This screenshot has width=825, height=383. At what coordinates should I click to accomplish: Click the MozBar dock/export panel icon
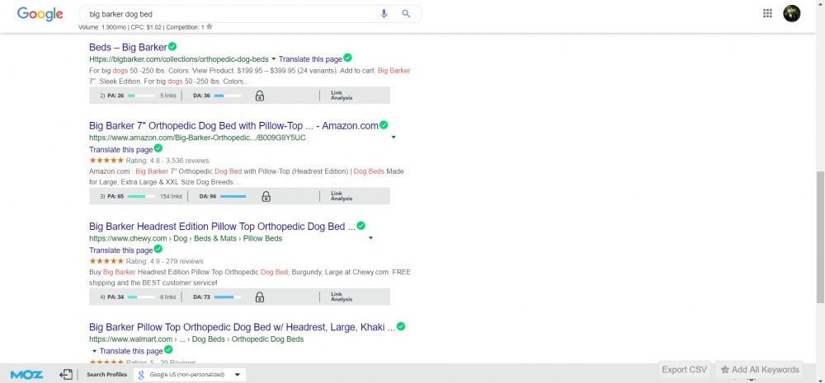pyautogui.click(x=66, y=375)
